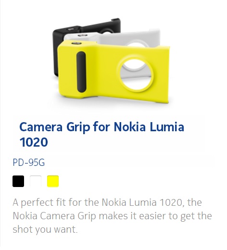Image resolution: width=227 pixels, height=250 pixels.
Task: Click 'Nokia Lumia' in the blue product heading
Action: pos(149,126)
